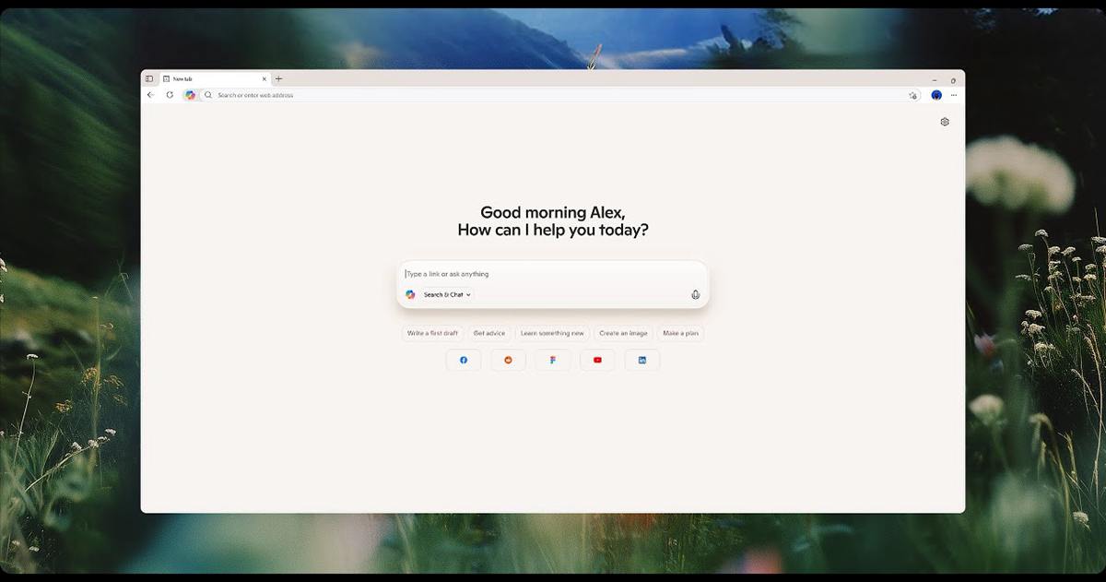Select the Copilot icon in the address bar
Image resolution: width=1106 pixels, height=582 pixels.
pos(191,95)
